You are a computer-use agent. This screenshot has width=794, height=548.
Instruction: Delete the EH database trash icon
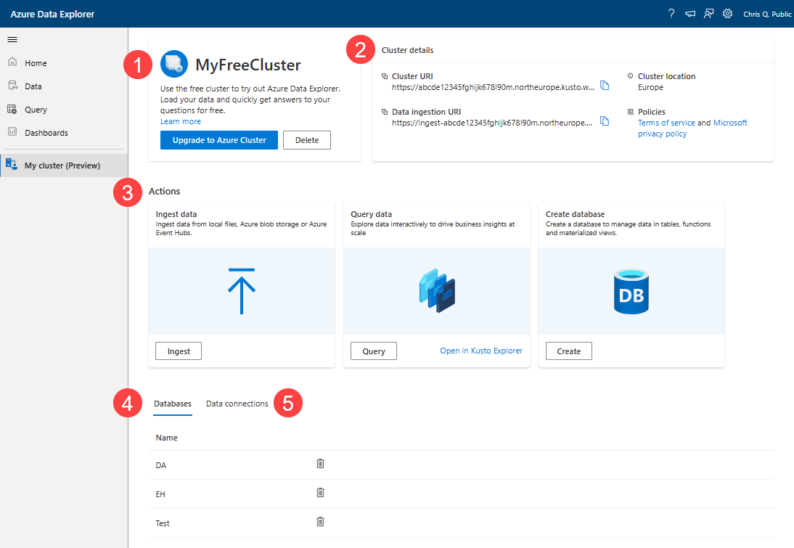tap(320, 493)
